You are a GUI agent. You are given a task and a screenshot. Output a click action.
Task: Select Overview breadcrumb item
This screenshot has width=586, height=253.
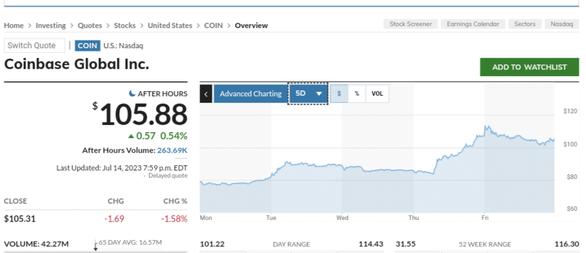click(251, 25)
